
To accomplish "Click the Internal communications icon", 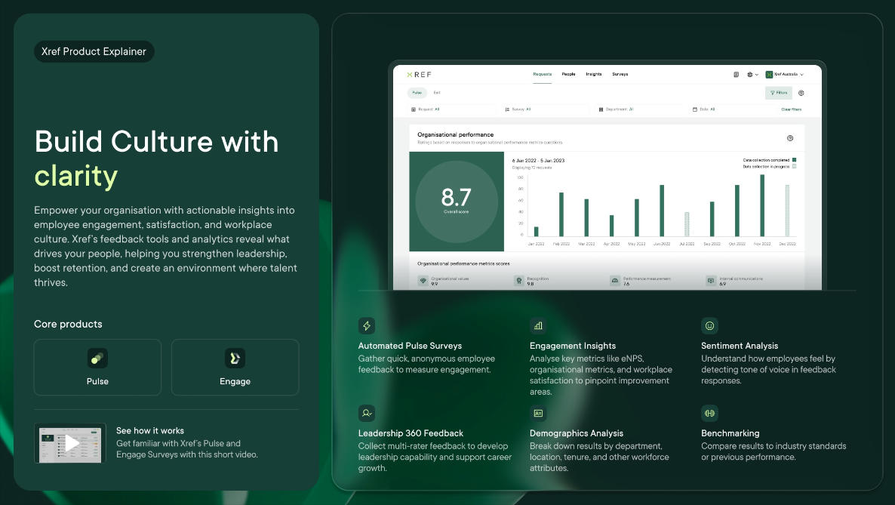I will 711,281.
